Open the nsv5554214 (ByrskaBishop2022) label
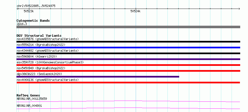The width and height of the screenshot is (248, 112). tap(41, 45)
